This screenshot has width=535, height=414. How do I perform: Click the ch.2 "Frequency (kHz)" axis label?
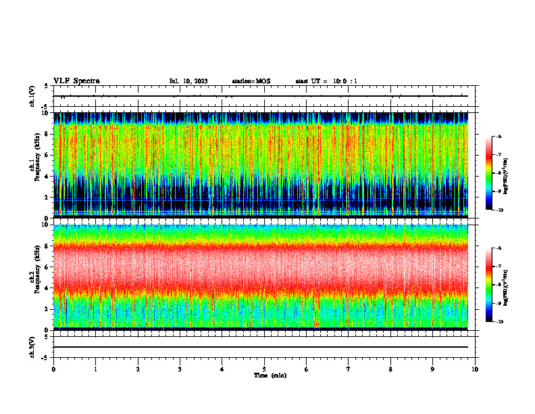[x=37, y=269]
